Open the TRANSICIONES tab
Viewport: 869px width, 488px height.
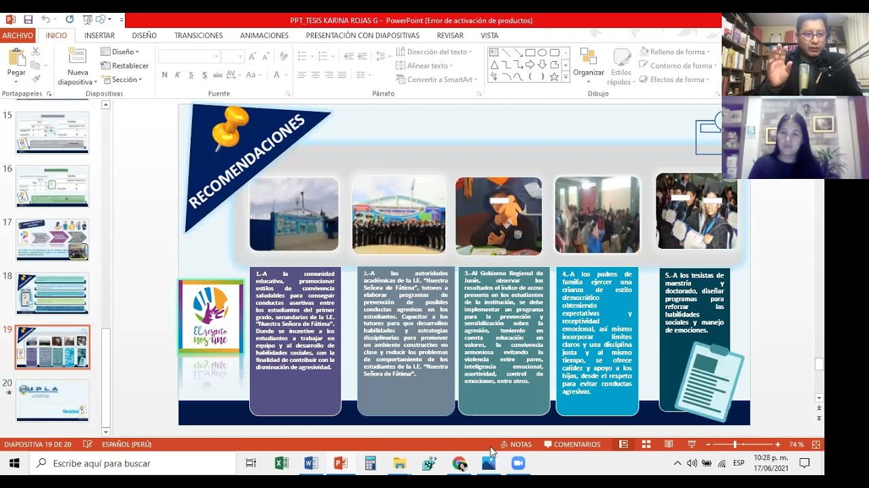click(x=198, y=35)
